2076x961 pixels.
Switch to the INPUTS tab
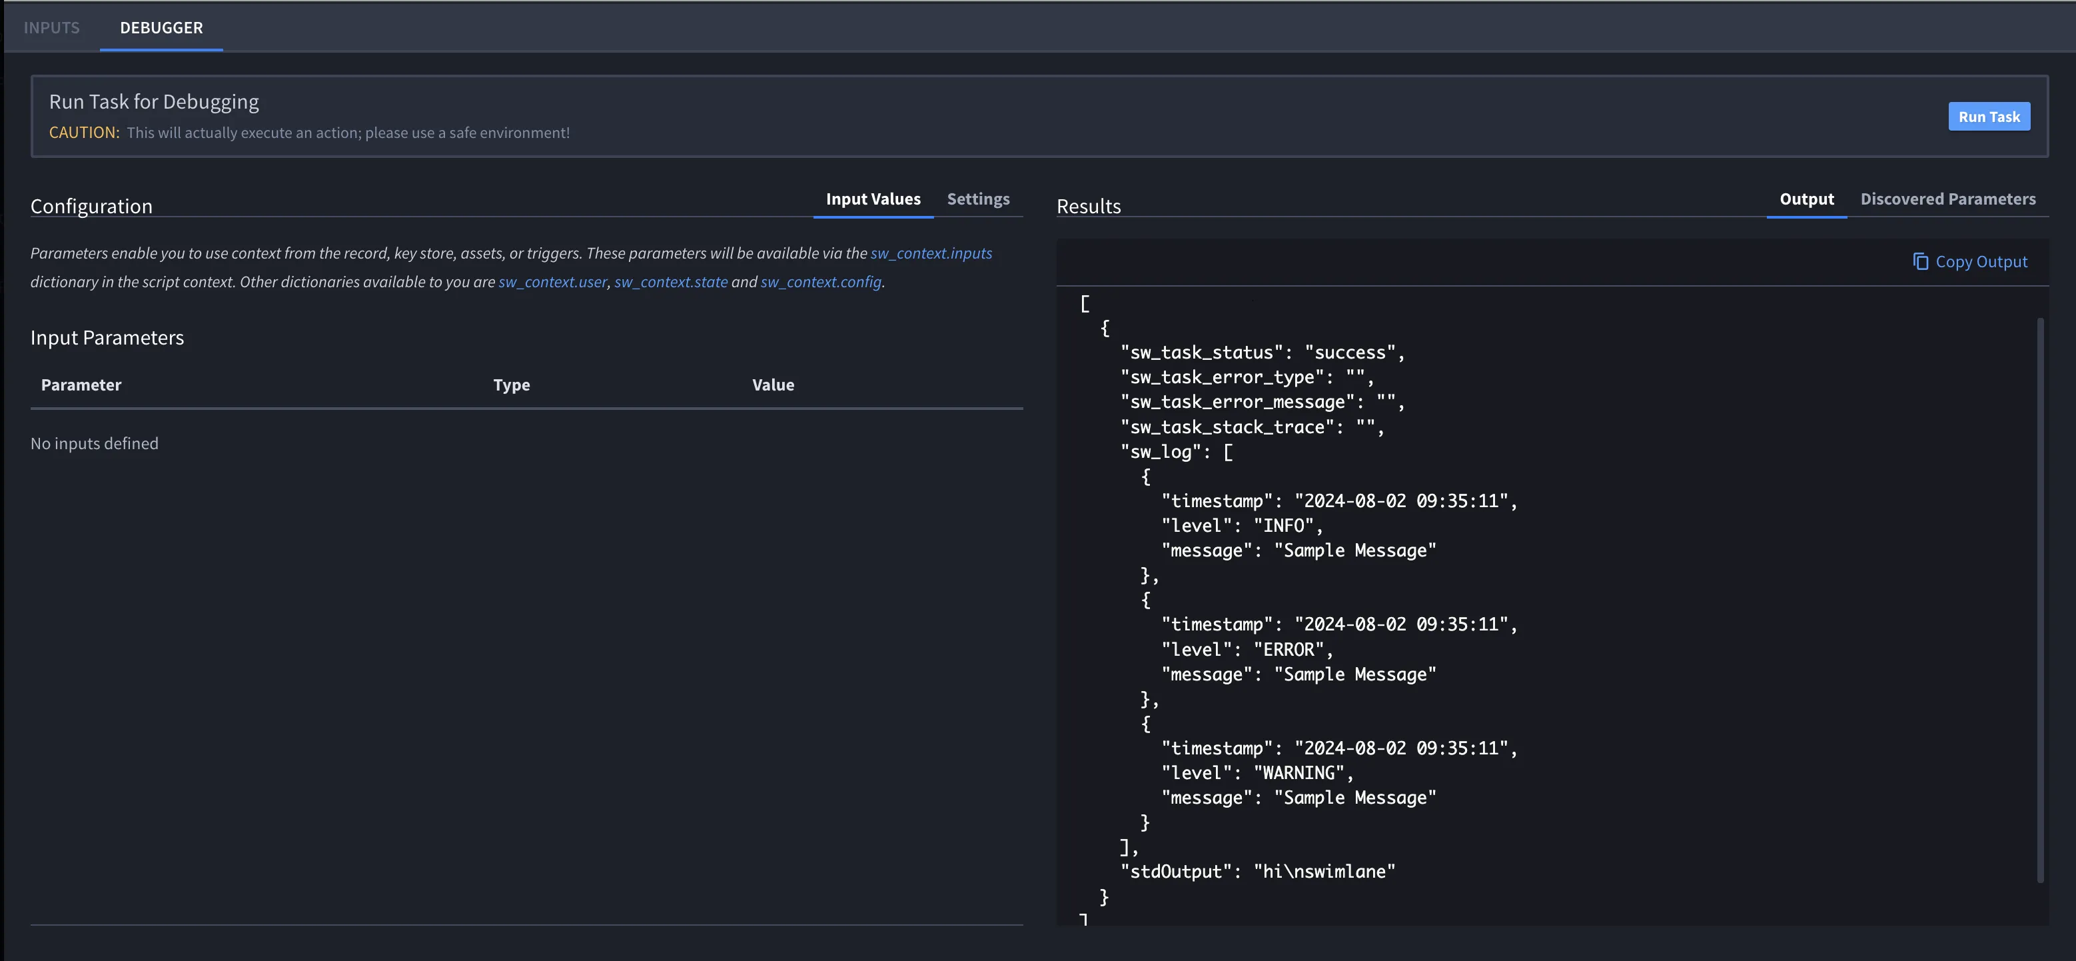click(51, 27)
